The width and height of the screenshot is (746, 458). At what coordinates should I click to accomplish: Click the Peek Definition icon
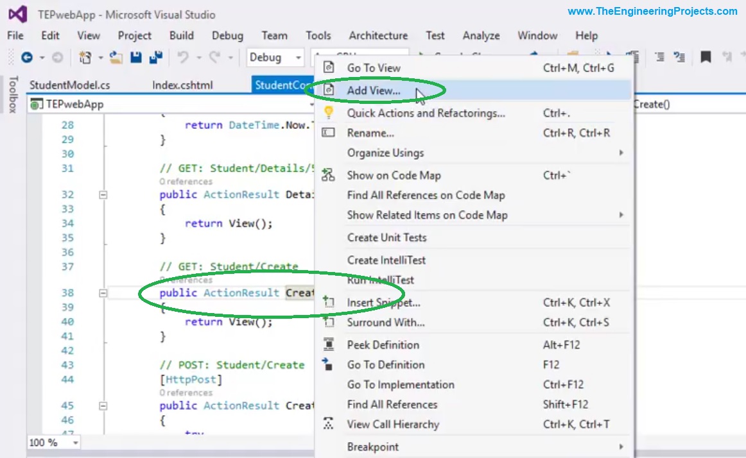(x=327, y=344)
